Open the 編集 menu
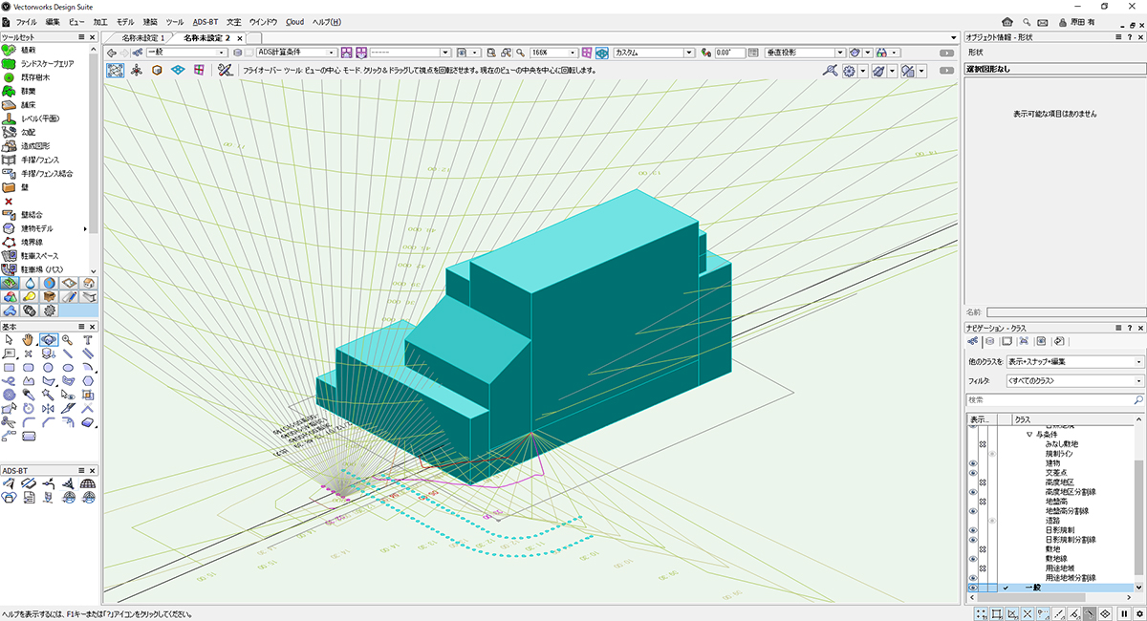This screenshot has height=621, width=1147. pyautogui.click(x=53, y=21)
